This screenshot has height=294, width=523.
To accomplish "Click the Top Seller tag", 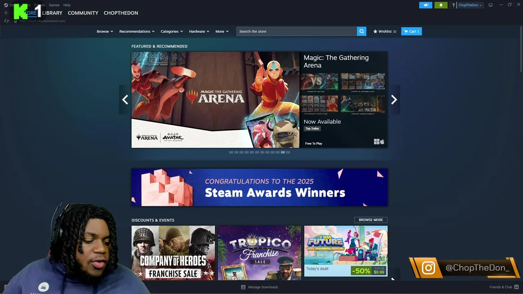I will (x=312, y=129).
